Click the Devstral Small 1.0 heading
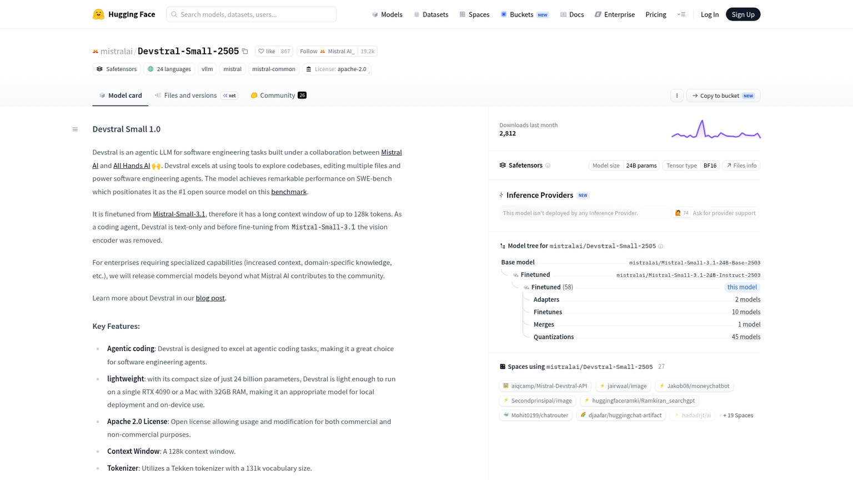 [127, 129]
